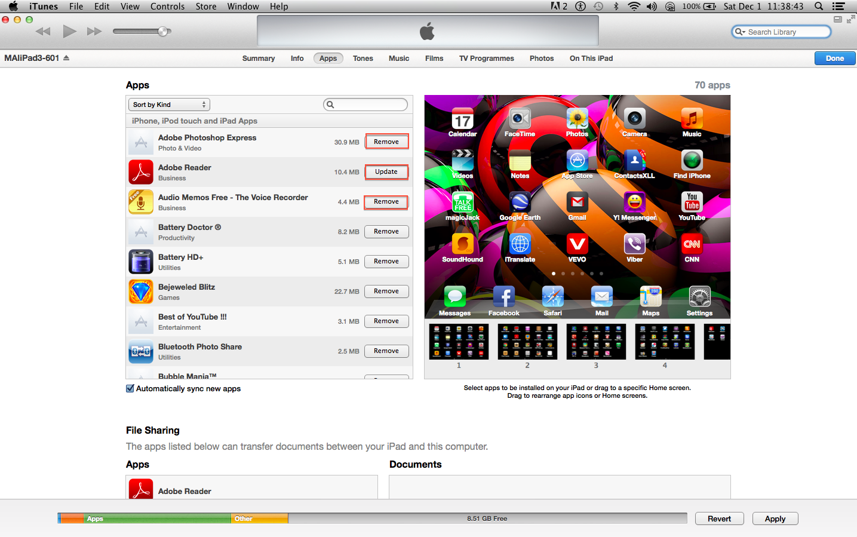Click the Google Earth app icon
This screenshot has height=537, width=857.
point(520,202)
